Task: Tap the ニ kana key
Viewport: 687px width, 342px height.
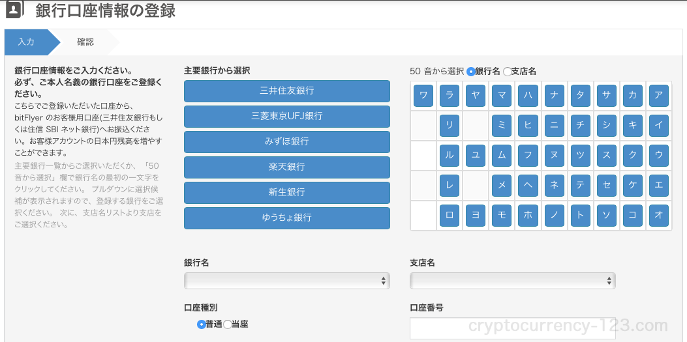Action: (555, 126)
